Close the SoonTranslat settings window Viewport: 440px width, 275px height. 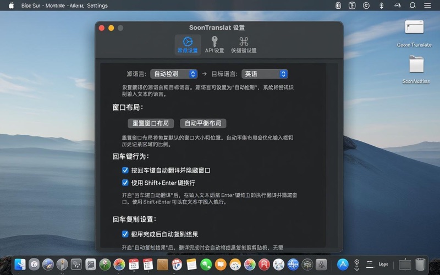click(x=102, y=28)
